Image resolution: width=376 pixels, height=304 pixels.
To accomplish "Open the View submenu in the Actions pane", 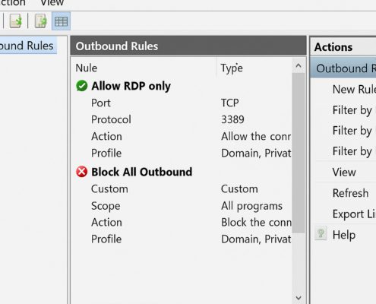I will (344, 173).
